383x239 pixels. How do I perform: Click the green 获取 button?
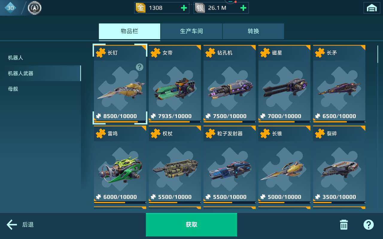(191, 225)
